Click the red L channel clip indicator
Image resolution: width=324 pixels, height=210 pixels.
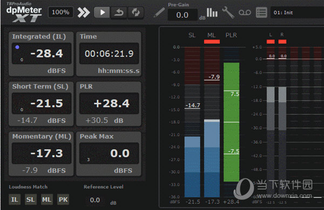pyautogui.click(x=271, y=42)
